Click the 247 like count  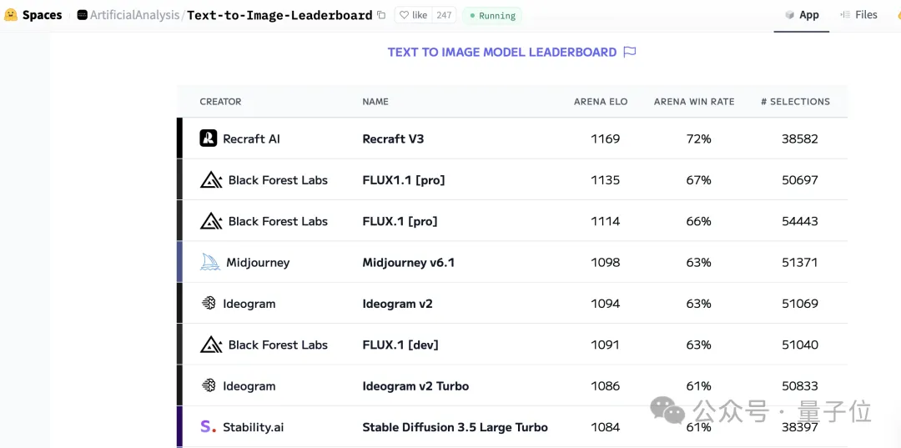click(444, 16)
